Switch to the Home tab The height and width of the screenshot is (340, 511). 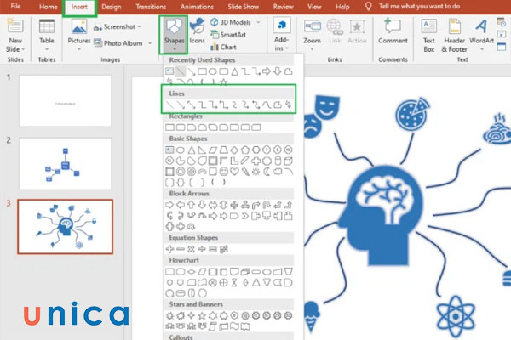(x=48, y=7)
